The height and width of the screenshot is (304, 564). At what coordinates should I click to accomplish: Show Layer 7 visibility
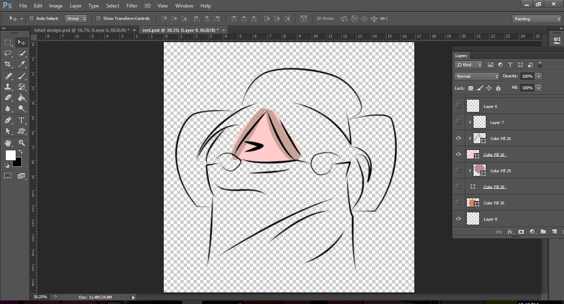(458, 122)
